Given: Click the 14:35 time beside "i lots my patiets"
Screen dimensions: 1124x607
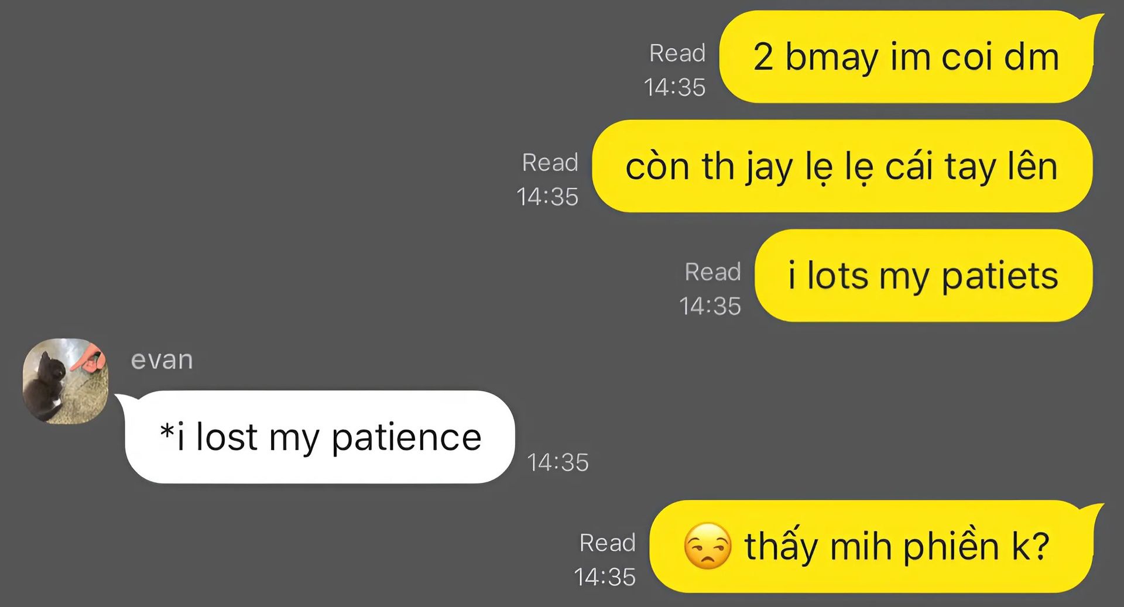Looking at the screenshot, I should [x=710, y=306].
